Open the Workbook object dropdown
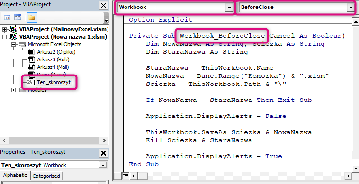The image size is (359, 184). [x=229, y=8]
